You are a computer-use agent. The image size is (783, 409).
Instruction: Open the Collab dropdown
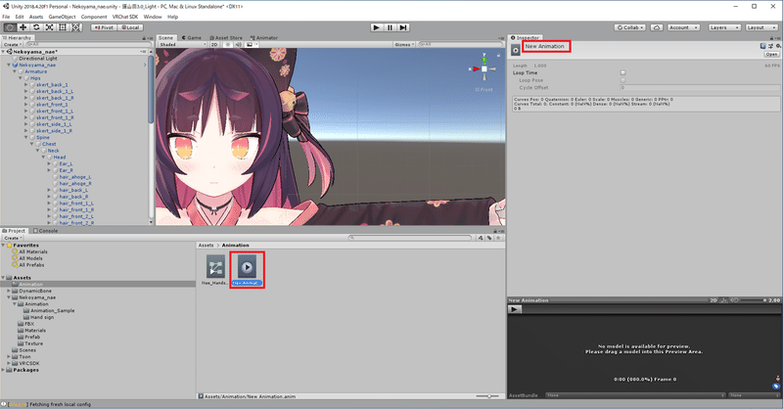tap(630, 27)
